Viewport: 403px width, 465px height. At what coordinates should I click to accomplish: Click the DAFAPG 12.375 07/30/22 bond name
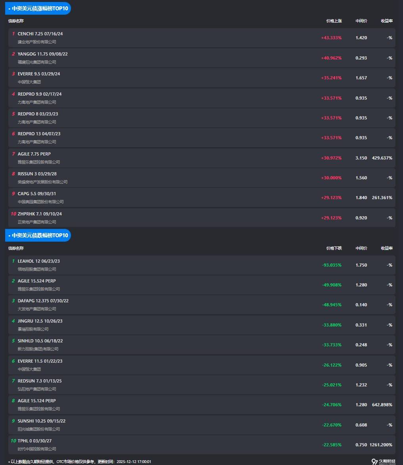coord(43,301)
